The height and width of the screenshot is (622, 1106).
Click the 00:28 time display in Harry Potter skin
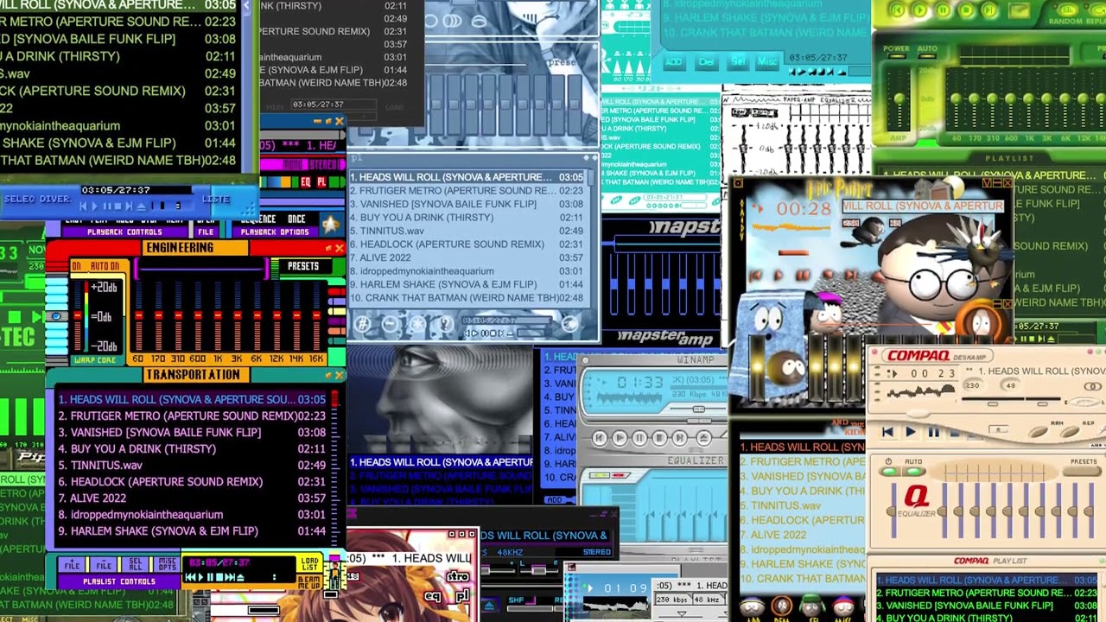click(x=804, y=208)
